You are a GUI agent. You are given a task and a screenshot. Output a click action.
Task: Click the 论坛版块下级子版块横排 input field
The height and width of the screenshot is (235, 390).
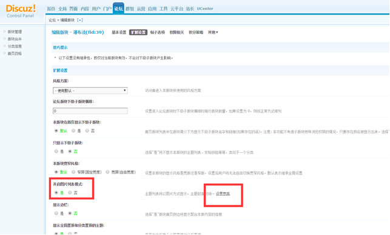(90, 111)
